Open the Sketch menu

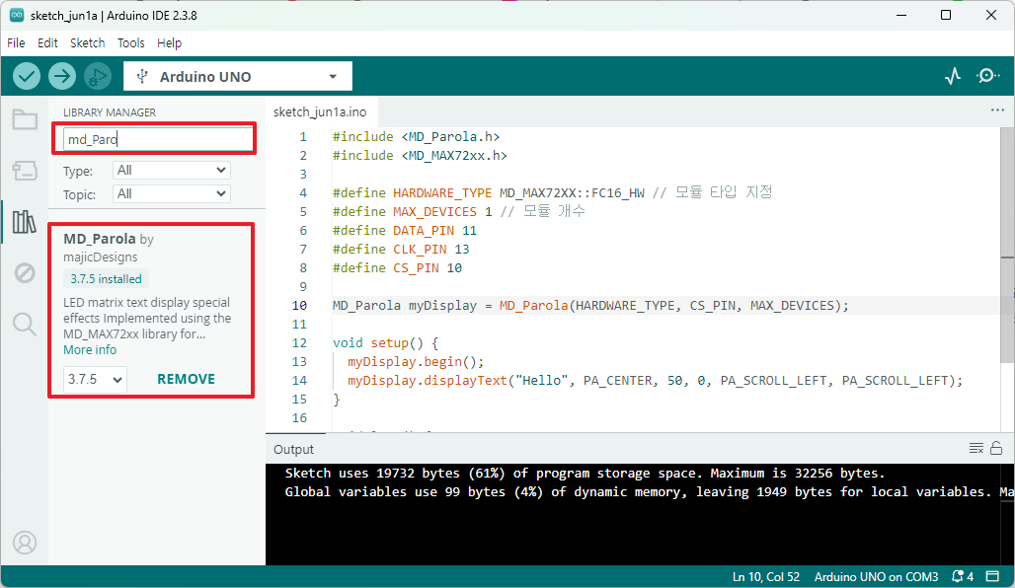tap(88, 42)
